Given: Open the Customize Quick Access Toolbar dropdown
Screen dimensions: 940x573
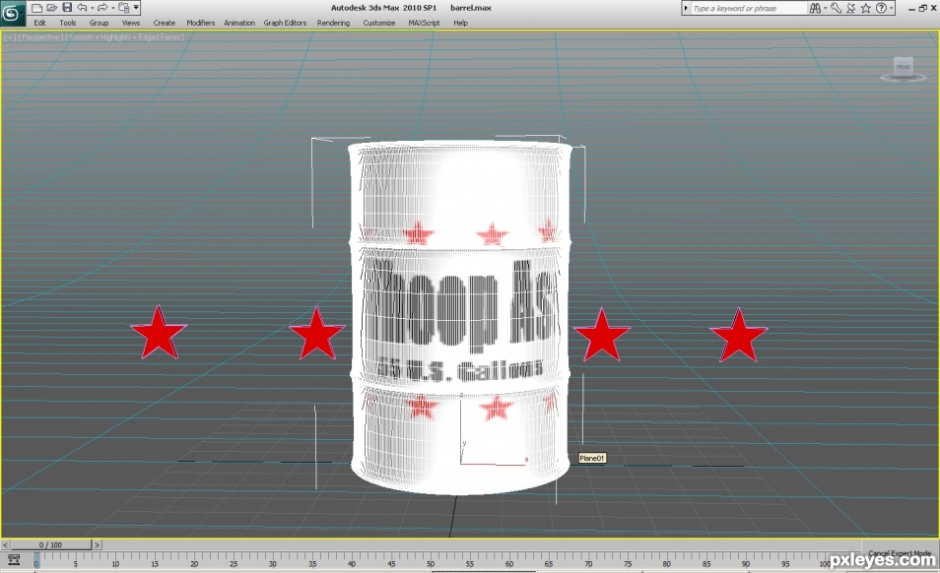Looking at the screenshot, I should pos(136,8).
